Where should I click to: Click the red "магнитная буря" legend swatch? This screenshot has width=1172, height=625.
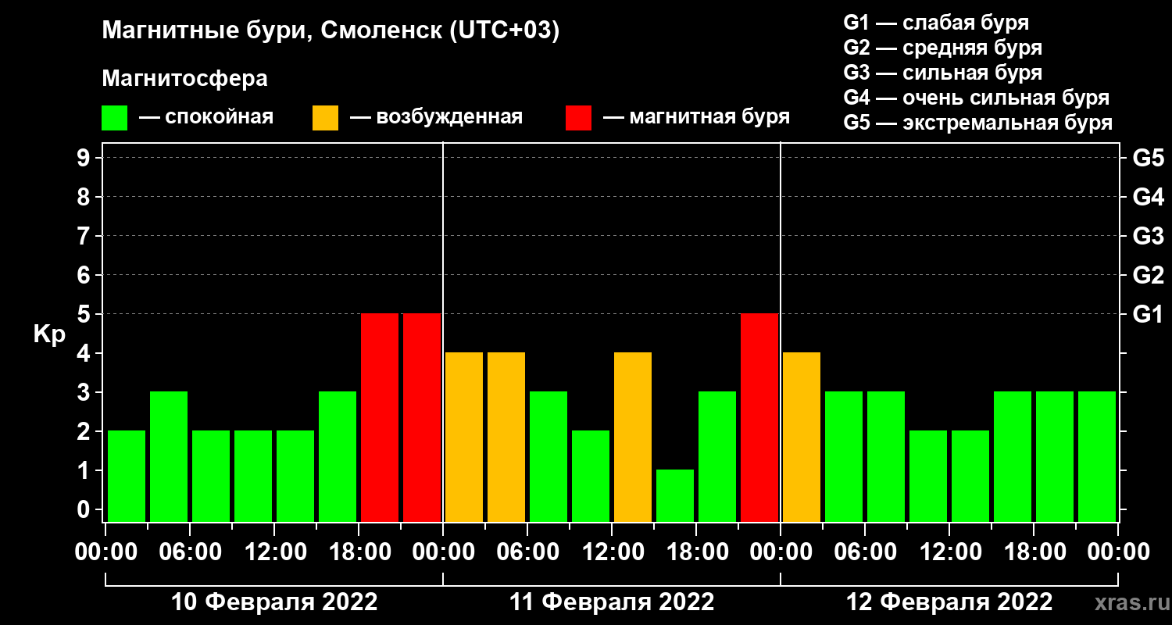tap(578, 118)
